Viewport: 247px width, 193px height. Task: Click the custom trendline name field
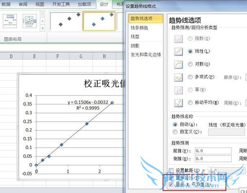click(x=227, y=132)
